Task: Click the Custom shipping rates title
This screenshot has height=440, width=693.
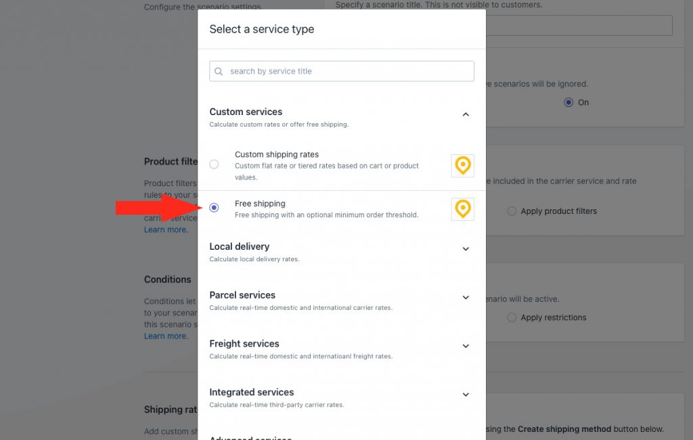Action: click(277, 154)
